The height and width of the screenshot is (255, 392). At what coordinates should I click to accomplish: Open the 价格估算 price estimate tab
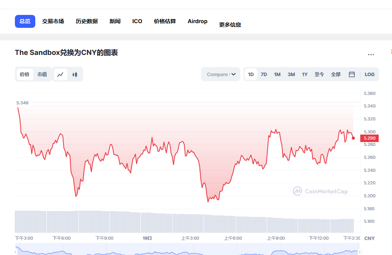(x=165, y=21)
